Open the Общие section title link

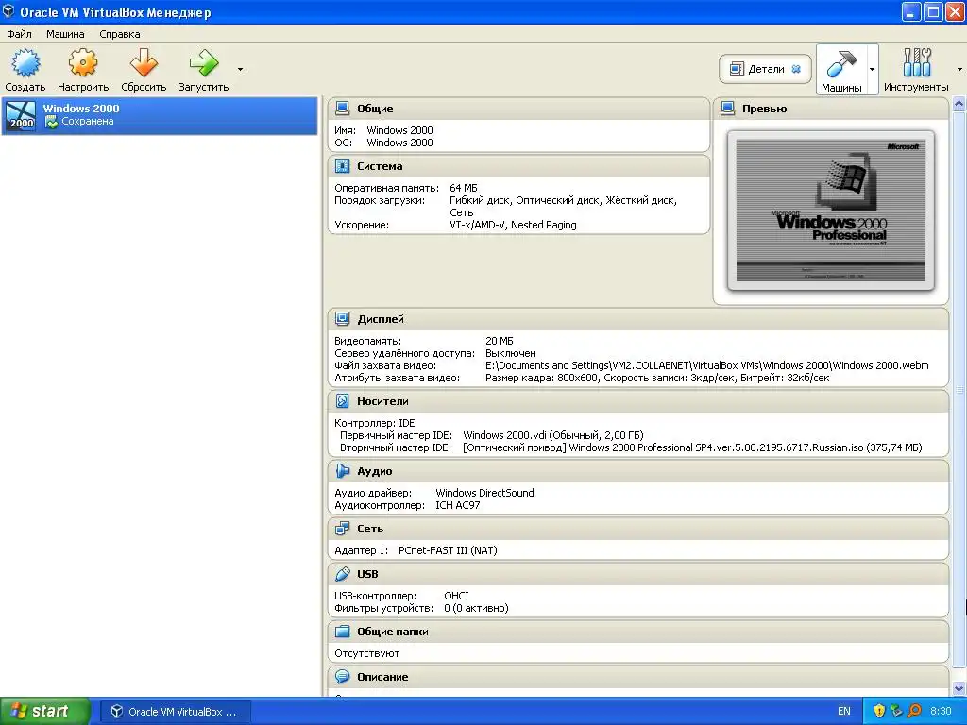(375, 109)
